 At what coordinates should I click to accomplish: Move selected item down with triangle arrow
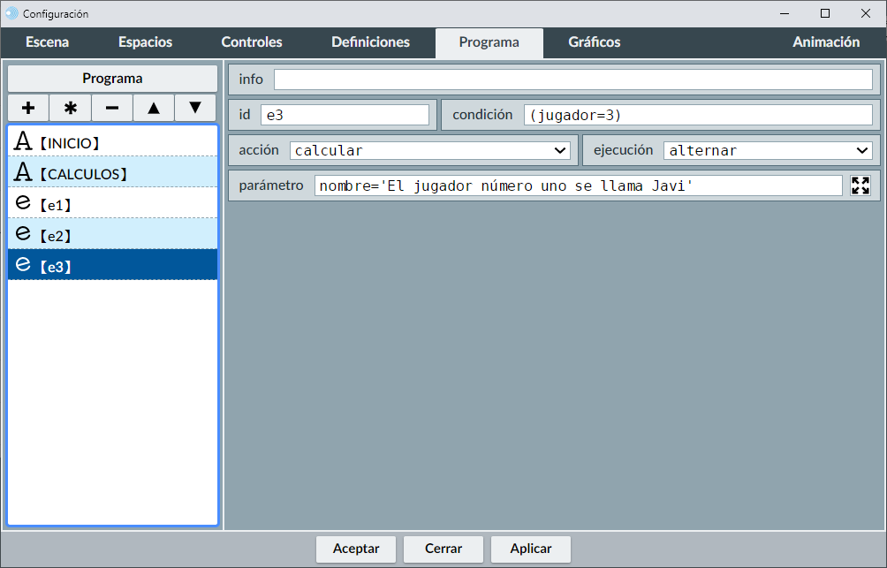(195, 108)
